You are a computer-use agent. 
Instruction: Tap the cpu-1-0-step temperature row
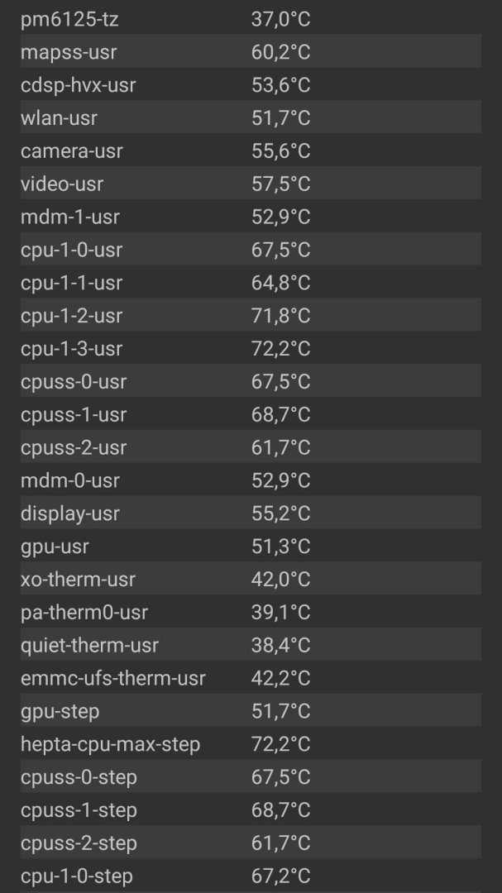[251, 876]
